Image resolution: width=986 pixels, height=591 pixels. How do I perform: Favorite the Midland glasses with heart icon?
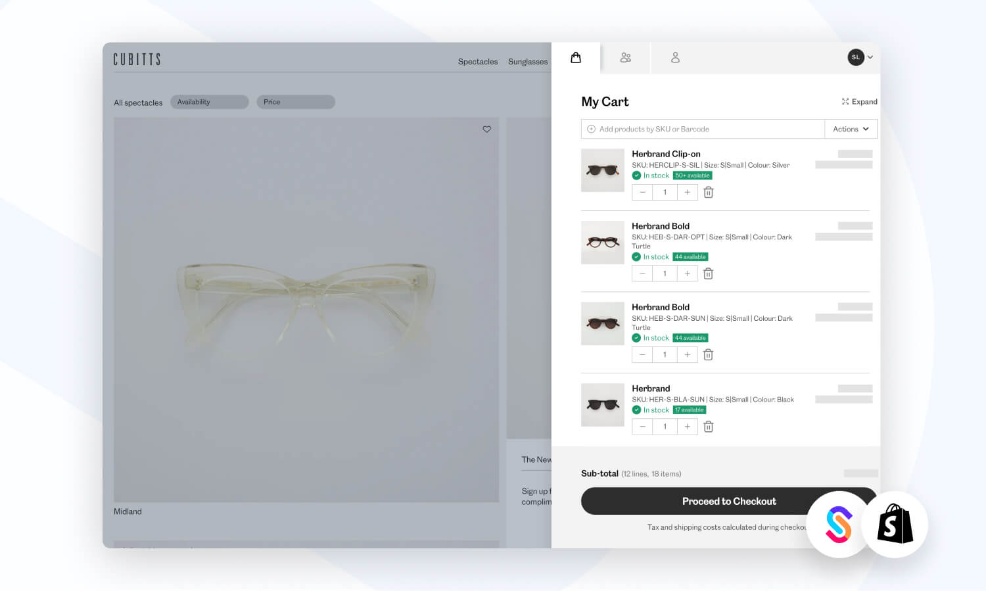click(x=487, y=130)
